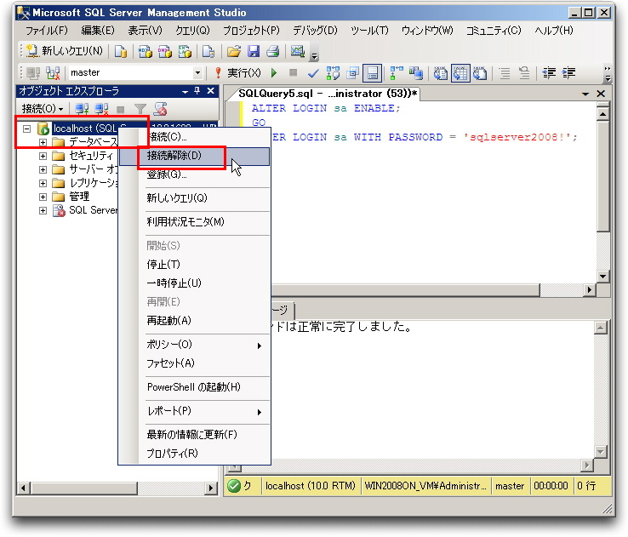This screenshot has height=537, width=628.
Task: Click the Increase Indent icon
Action: [568, 73]
